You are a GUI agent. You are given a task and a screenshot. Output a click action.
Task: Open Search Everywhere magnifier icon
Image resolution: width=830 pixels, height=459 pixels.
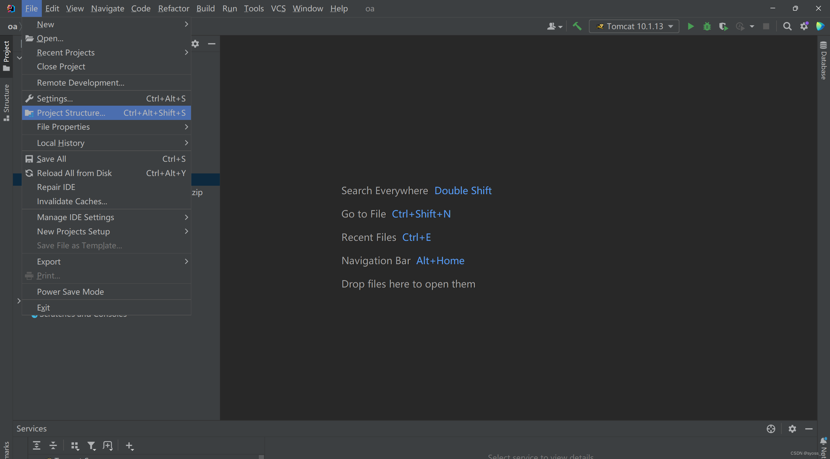[x=787, y=26]
